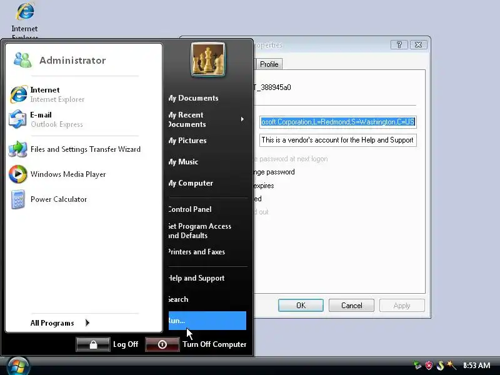Click the greyed-out Apply button
The image size is (500, 375).
402,306
